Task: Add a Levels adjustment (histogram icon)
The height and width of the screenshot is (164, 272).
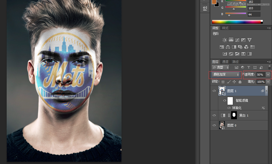Action: pyautogui.click(x=231, y=40)
